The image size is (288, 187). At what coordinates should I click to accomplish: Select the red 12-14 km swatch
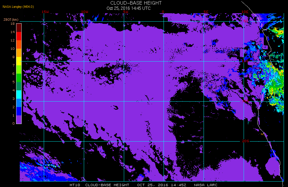click(19, 36)
